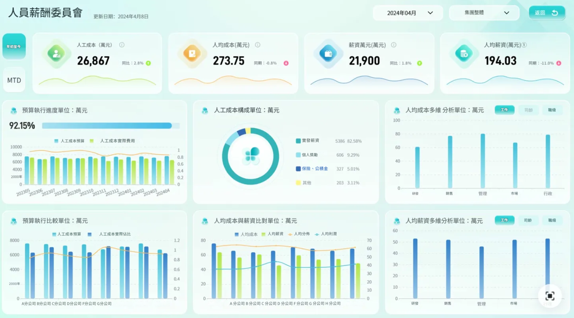Click the green 人工成本 card icon
The width and height of the screenshot is (574, 318).
click(x=56, y=54)
